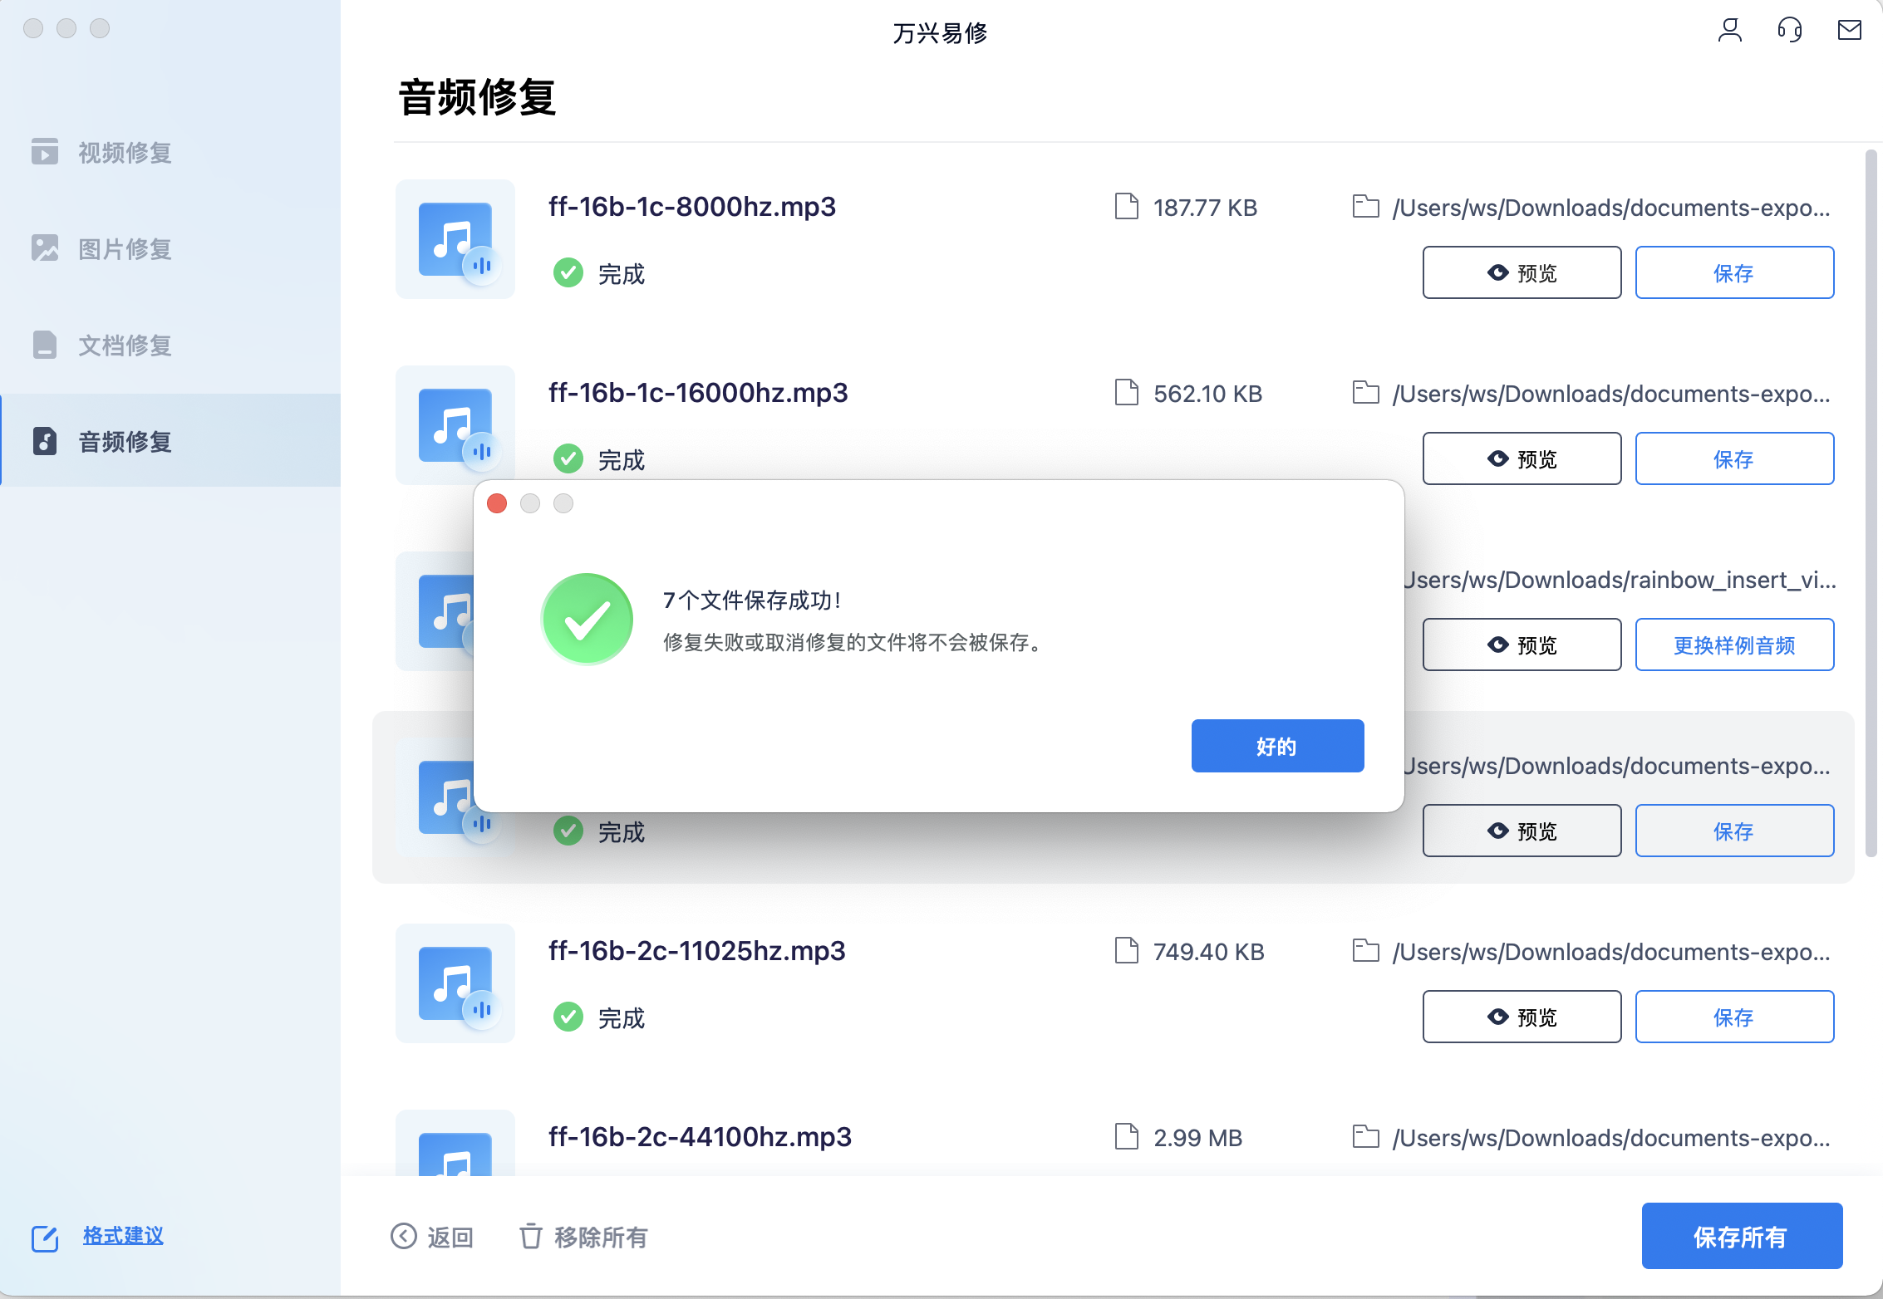Click the trash icon next to 移除所有
The image size is (1883, 1299).
coord(529,1236)
